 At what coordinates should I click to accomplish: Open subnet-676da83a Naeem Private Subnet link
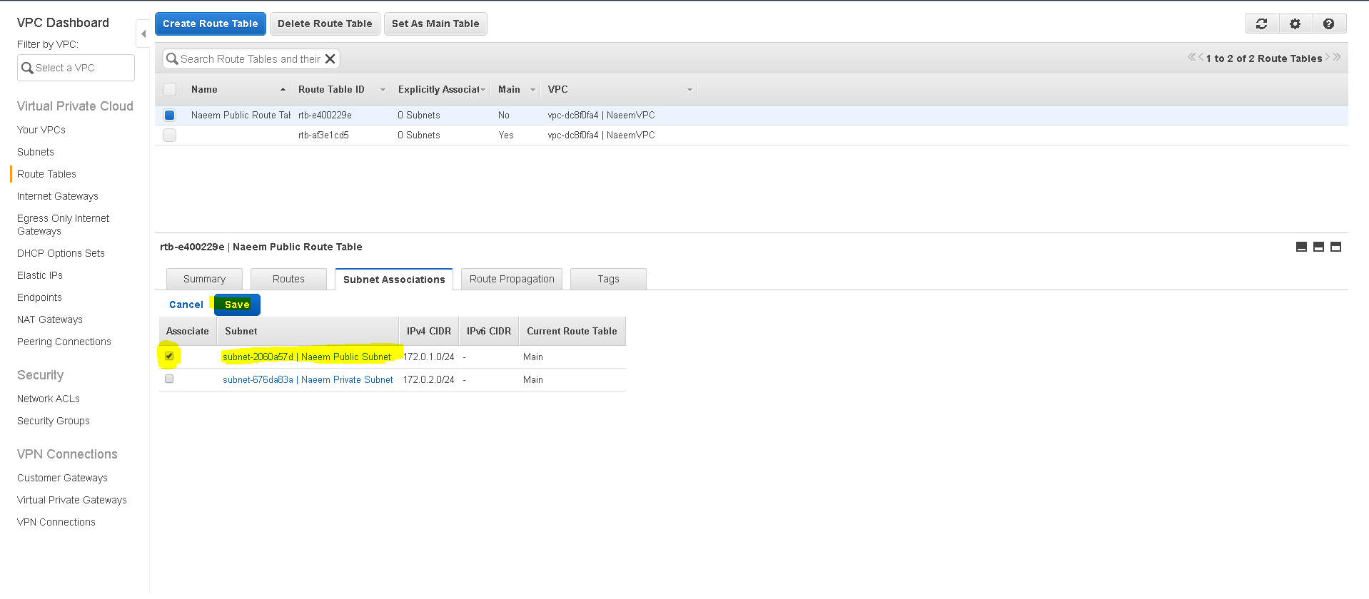coord(308,379)
